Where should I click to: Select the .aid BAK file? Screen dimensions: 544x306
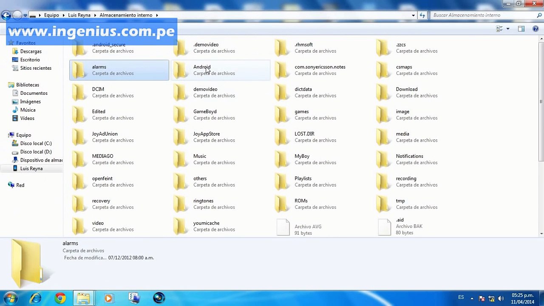pyautogui.click(x=423, y=227)
